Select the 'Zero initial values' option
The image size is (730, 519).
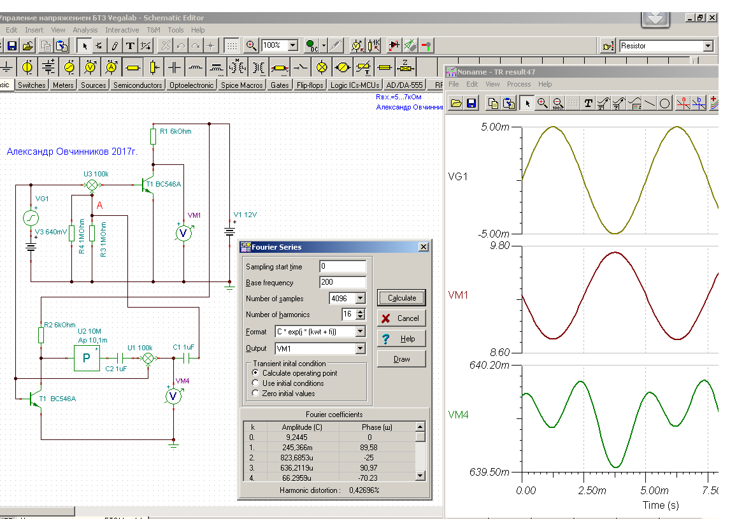[256, 394]
